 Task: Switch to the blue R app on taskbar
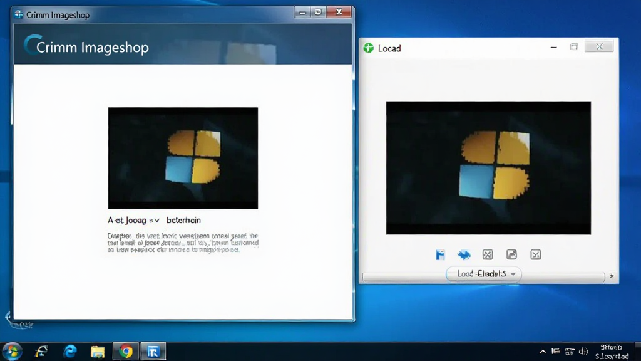[153, 352]
